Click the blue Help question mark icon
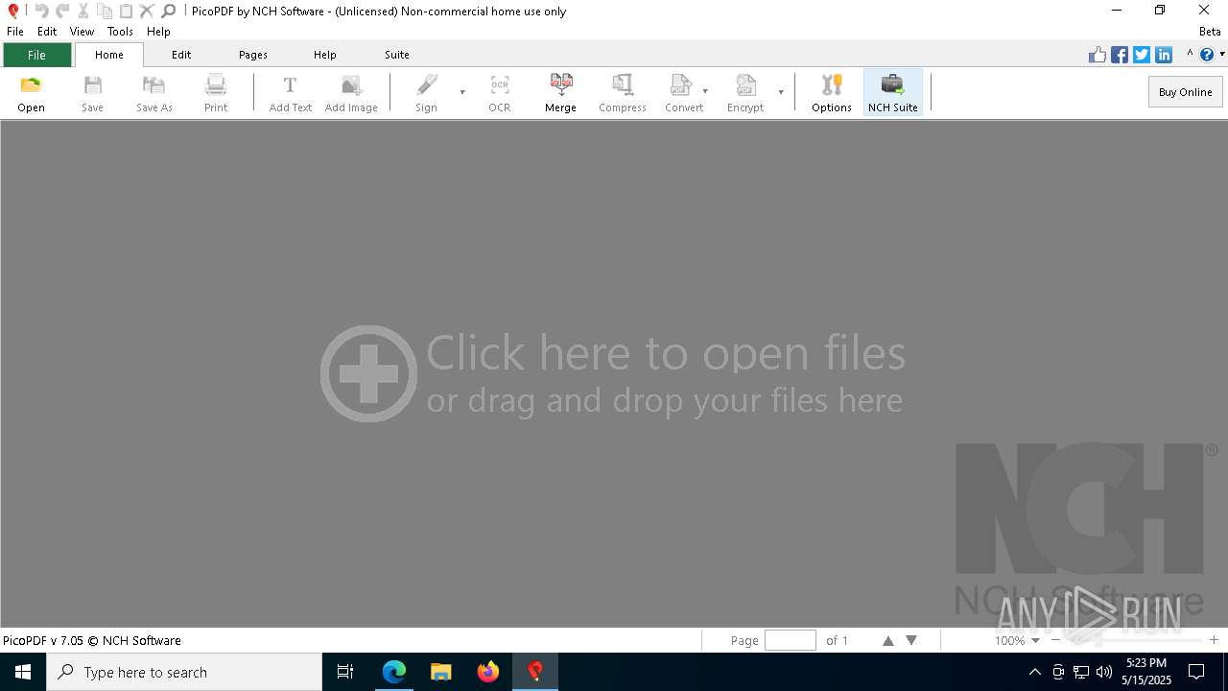1228x691 pixels. tap(1207, 55)
